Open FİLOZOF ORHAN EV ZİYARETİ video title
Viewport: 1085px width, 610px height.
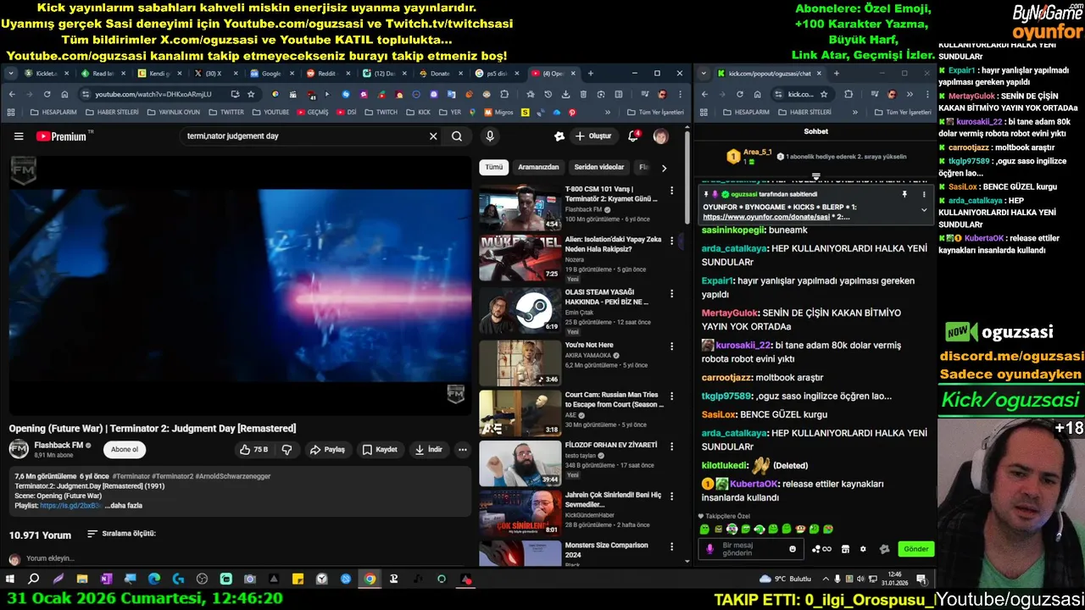tap(611, 445)
